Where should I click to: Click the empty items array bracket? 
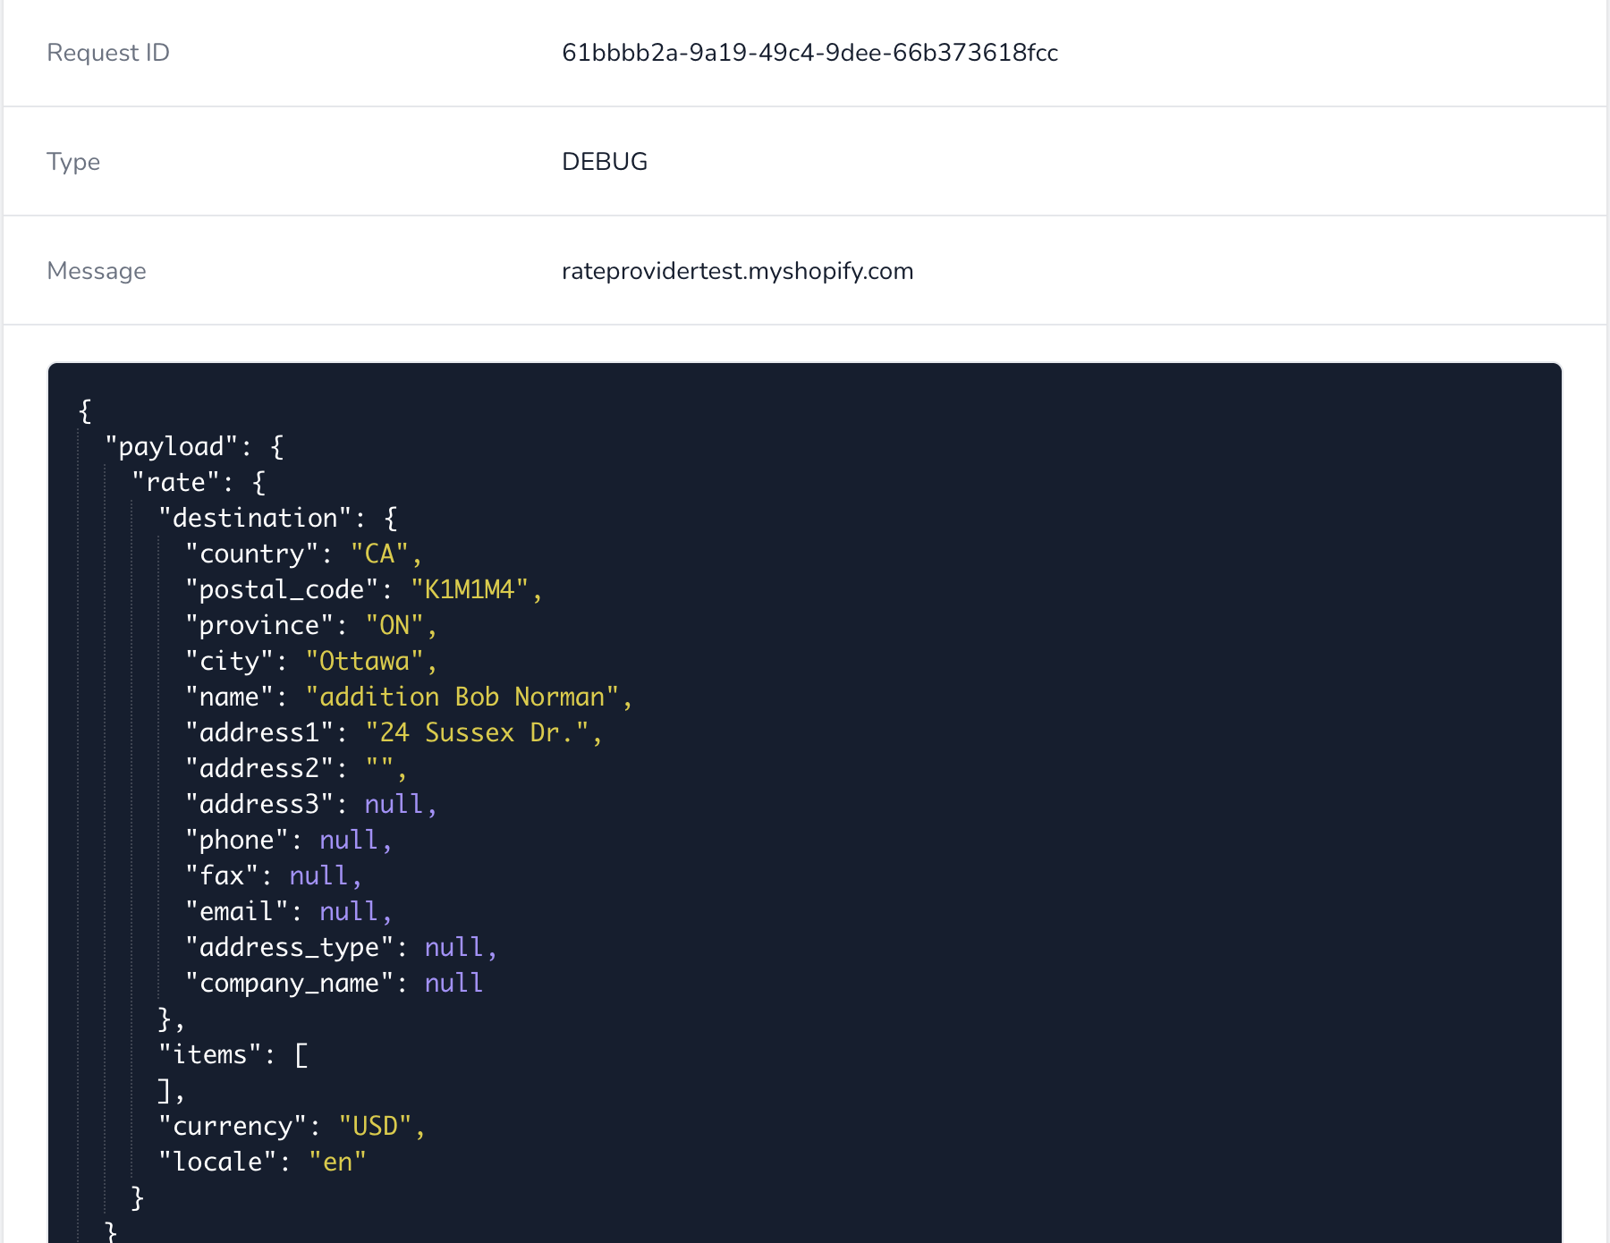tap(301, 1054)
